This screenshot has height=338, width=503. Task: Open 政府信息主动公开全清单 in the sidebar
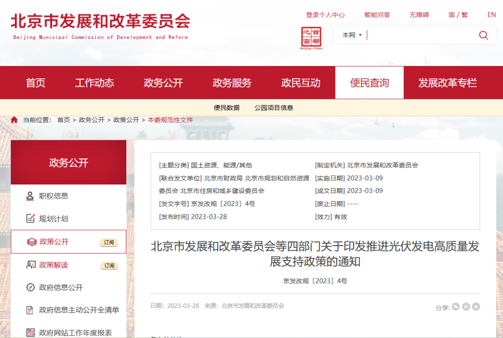coord(79,310)
